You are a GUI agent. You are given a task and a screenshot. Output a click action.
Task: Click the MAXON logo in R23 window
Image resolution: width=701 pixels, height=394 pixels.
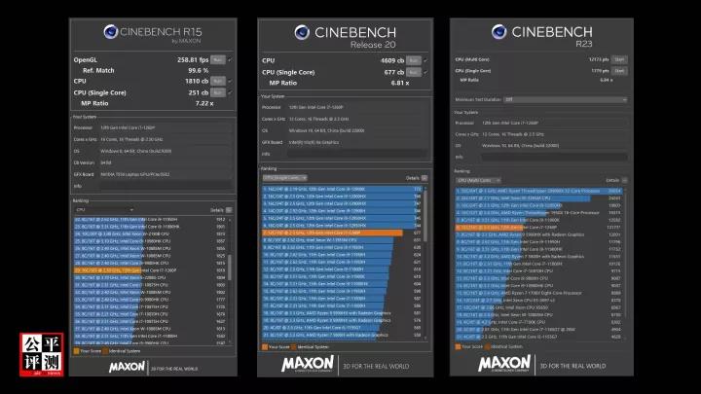click(503, 366)
